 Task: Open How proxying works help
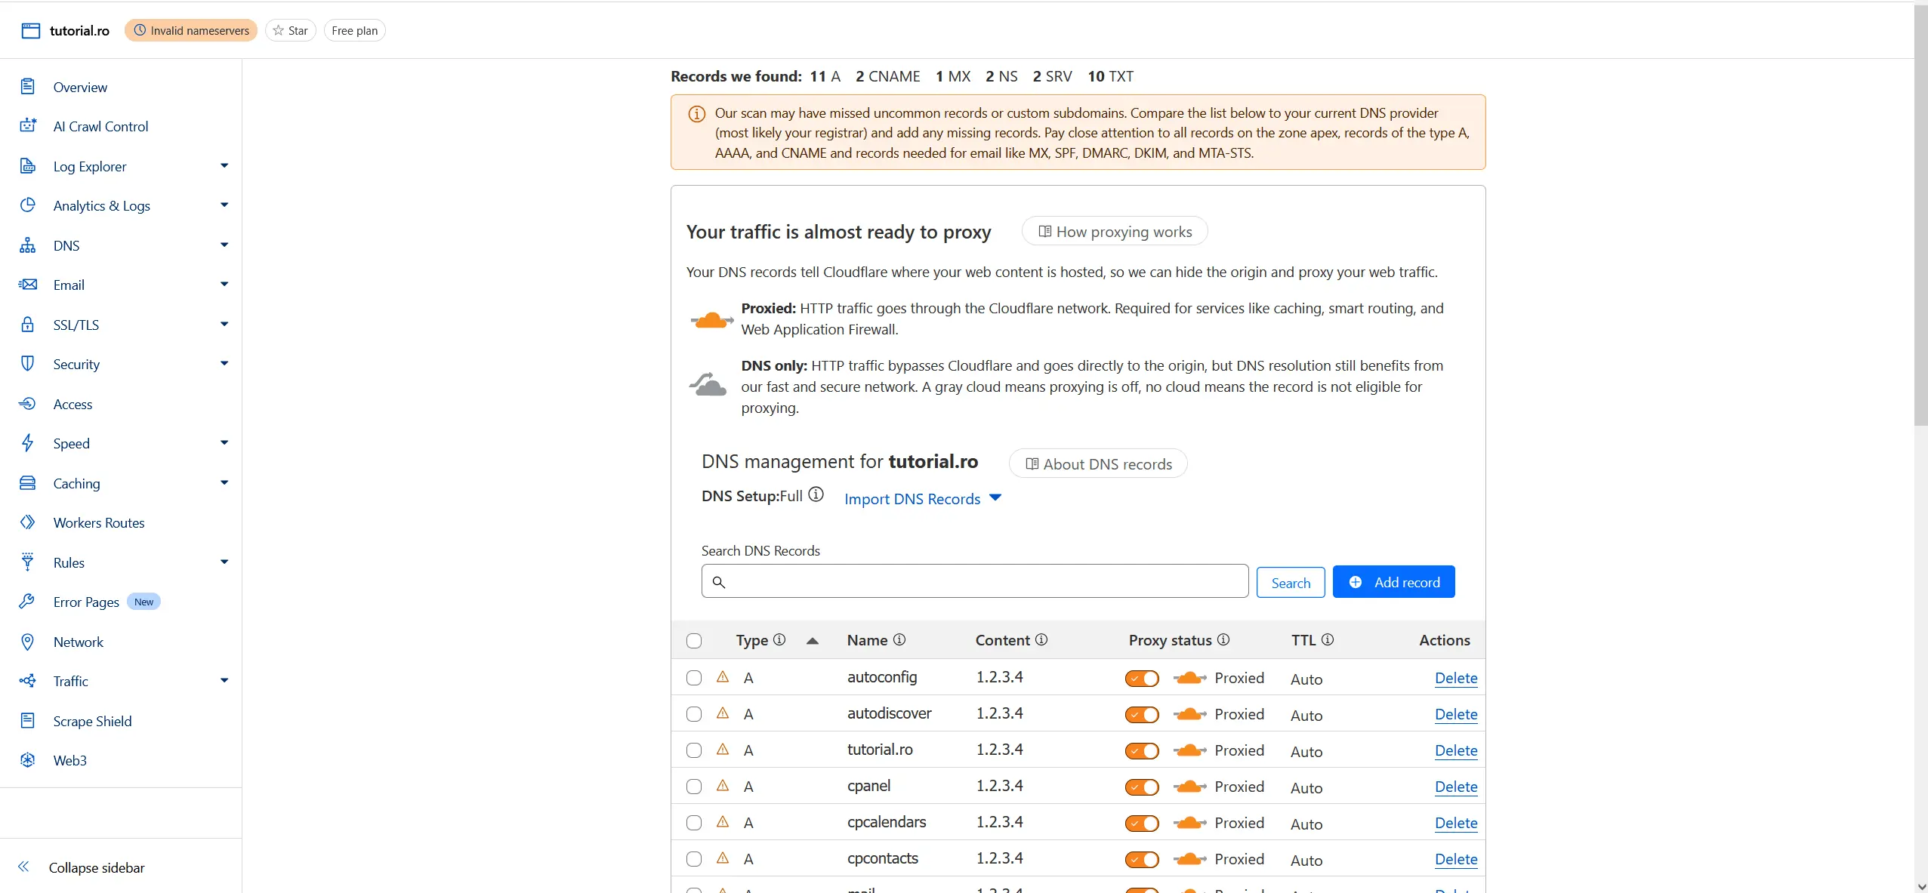click(1115, 231)
